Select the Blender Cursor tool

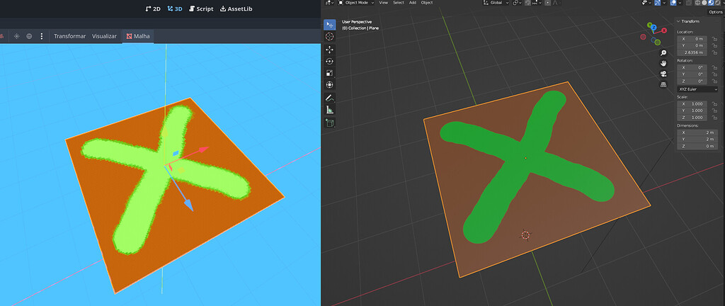[330, 37]
